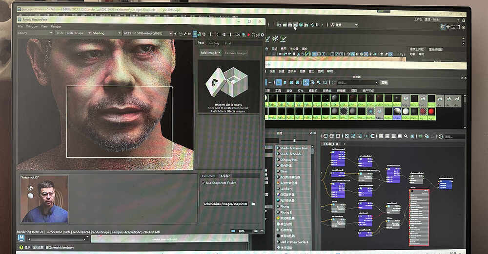The width and height of the screenshot is (488, 254).
Task: Toggle the grid icon in the Node Editor toolbar
Action: [x=420, y=136]
